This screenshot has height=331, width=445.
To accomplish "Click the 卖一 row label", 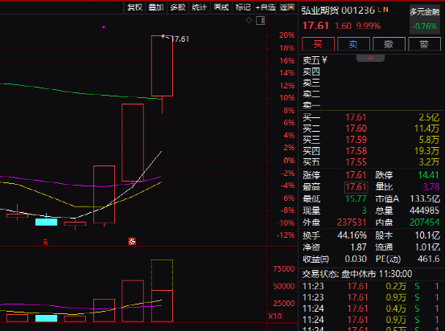I will [x=311, y=105].
